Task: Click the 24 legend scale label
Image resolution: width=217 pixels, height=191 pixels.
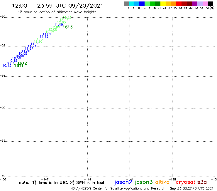Action: click(165, 8)
